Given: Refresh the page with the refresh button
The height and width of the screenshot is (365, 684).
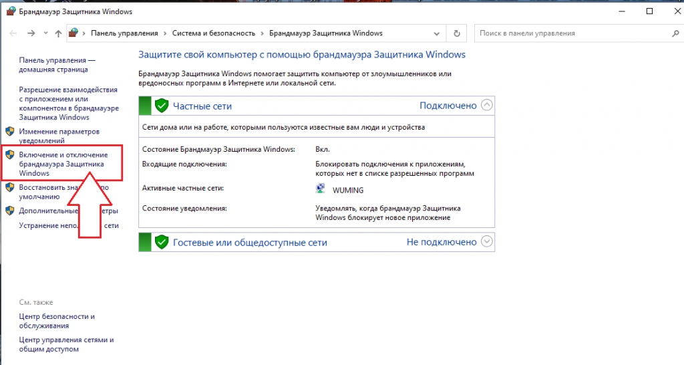Looking at the screenshot, I should coord(457,33).
